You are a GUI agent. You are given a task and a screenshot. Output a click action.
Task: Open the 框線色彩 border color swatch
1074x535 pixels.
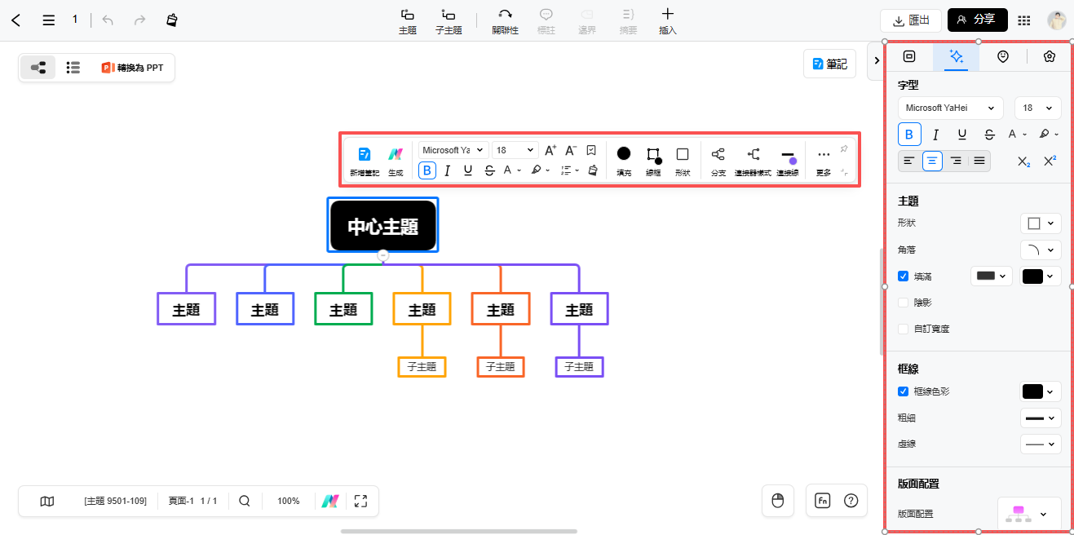pos(1039,391)
